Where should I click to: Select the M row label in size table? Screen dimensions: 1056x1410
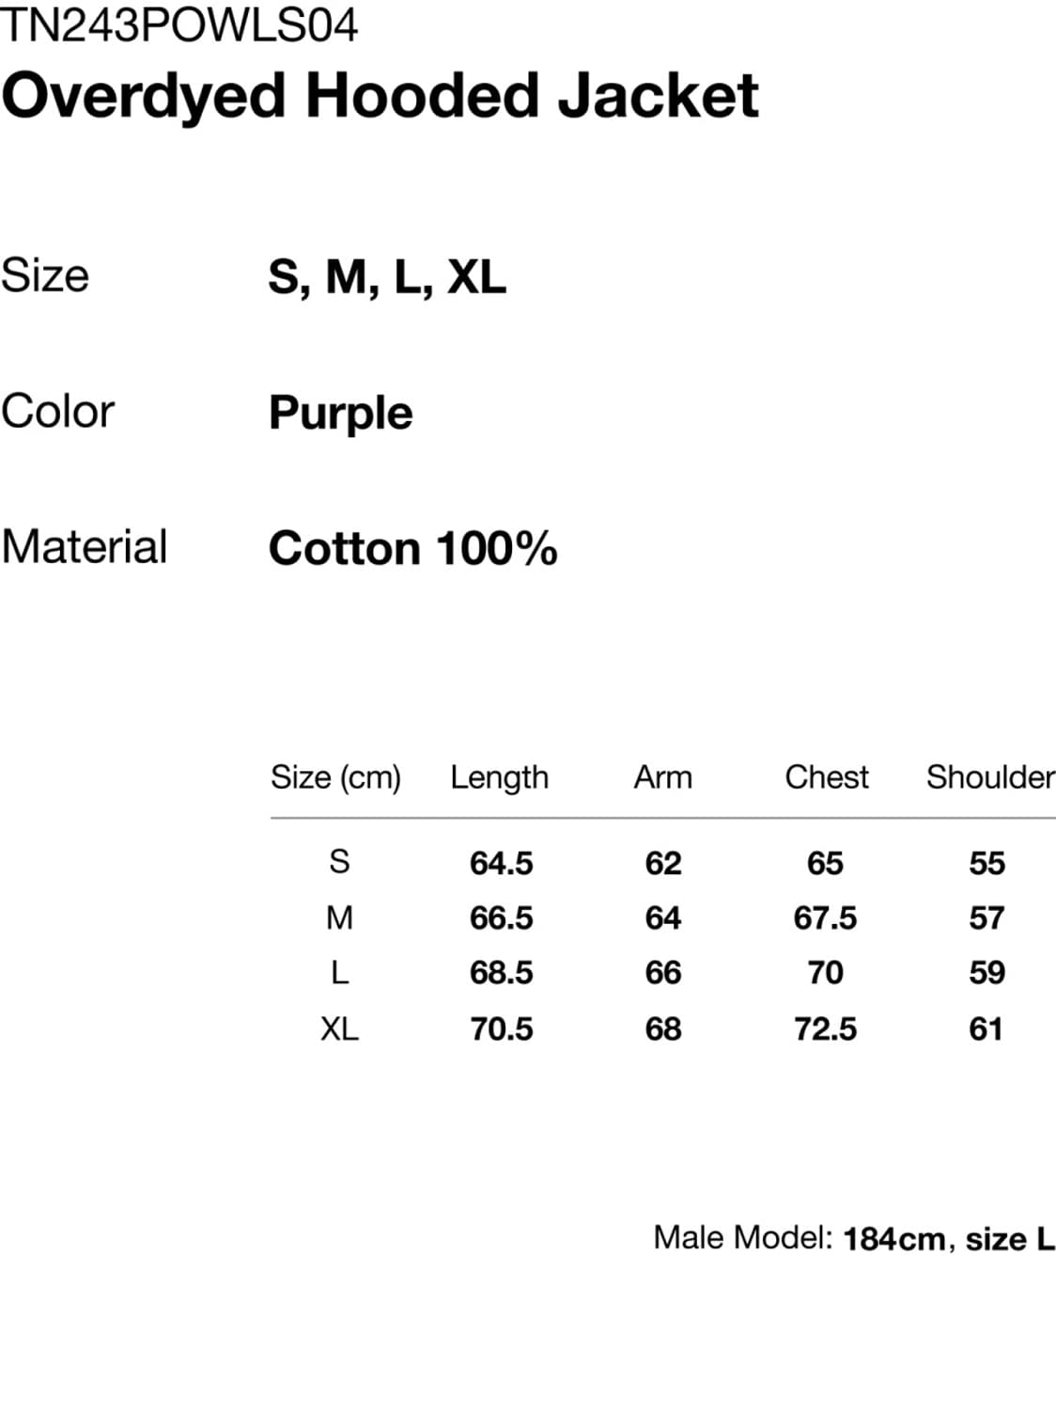tap(339, 917)
